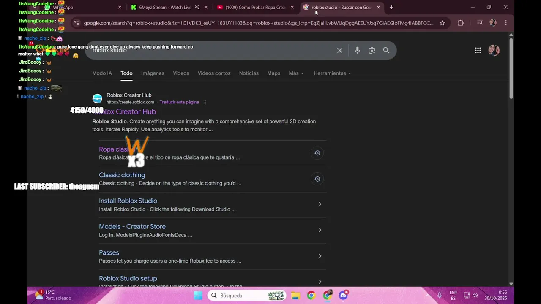This screenshot has width=541, height=304.
Task: Unmute the 6Meyz Stream tab audio icon
Action: pyautogui.click(x=197, y=7)
